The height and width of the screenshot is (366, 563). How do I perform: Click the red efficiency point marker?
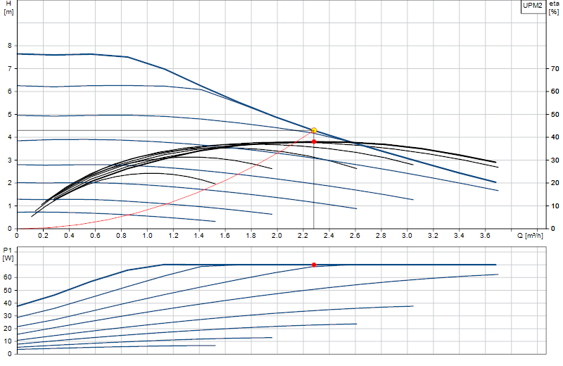click(x=314, y=142)
